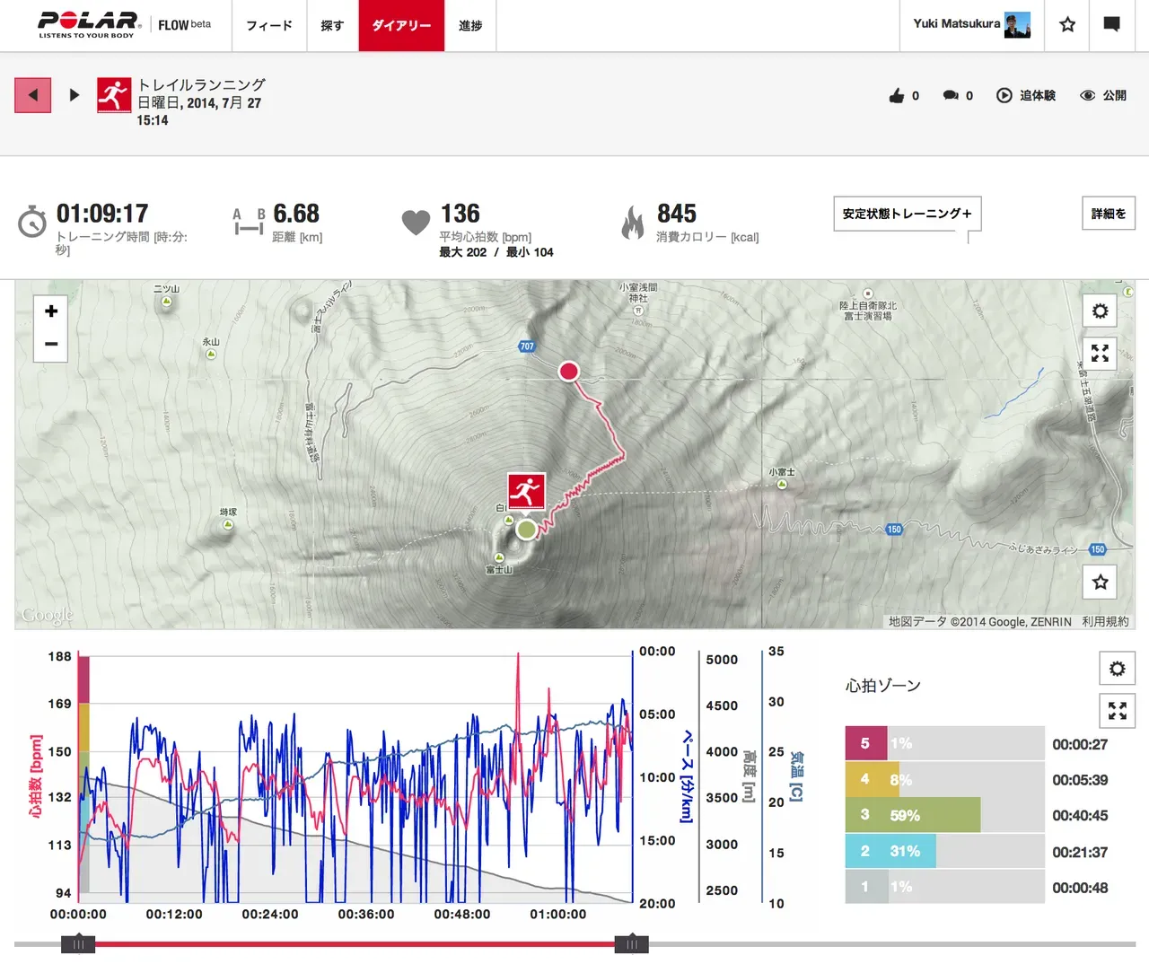Switch to the フィード tab
The height and width of the screenshot is (964, 1149).
[269, 26]
